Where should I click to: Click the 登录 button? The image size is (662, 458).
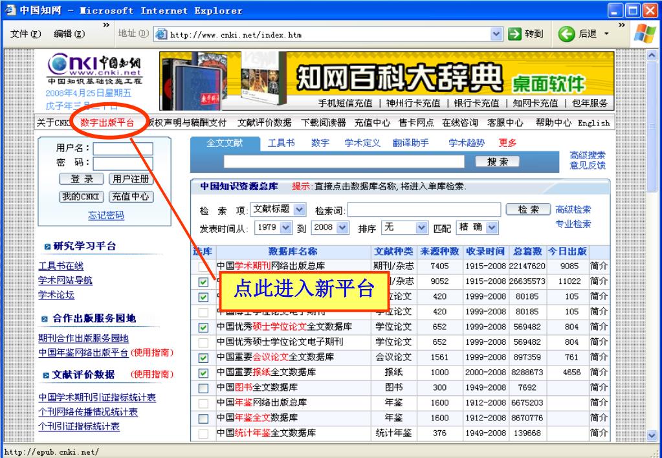[x=82, y=179]
